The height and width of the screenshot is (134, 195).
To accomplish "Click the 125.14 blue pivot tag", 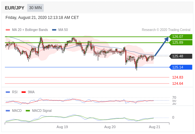I will (x=181, y=67).
